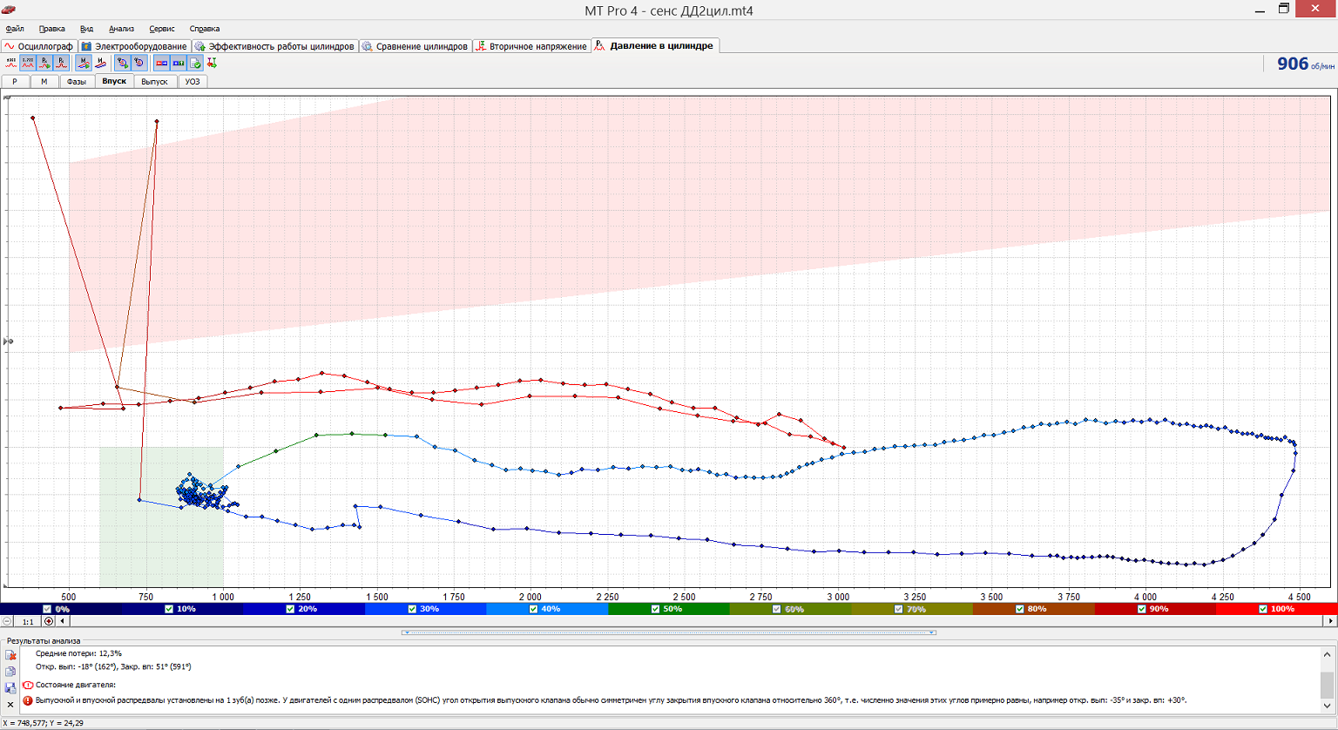Image resolution: width=1338 pixels, height=730 pixels.
Task: Toggle the 30% throttle checkbox
Action: [412, 609]
